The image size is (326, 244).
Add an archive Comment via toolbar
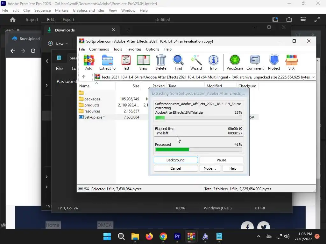click(255, 62)
